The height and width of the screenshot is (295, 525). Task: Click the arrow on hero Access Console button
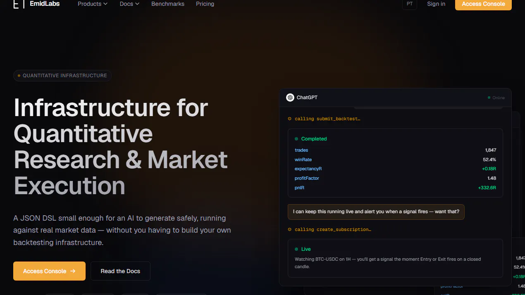[73, 271]
